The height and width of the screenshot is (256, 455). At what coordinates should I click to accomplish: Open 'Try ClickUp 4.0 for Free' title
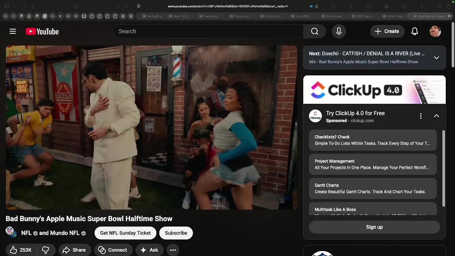tap(355, 113)
